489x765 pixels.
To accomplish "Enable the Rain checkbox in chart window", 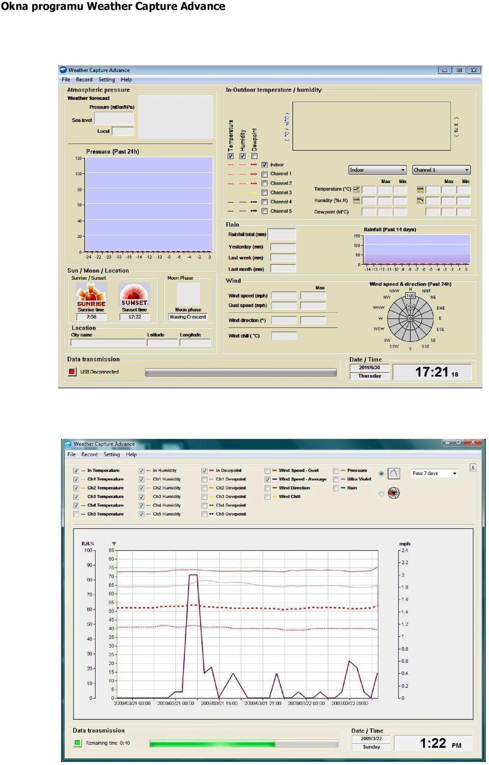I will [x=336, y=488].
